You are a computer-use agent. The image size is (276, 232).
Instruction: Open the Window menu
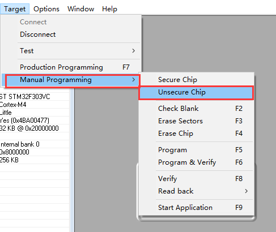click(x=80, y=9)
